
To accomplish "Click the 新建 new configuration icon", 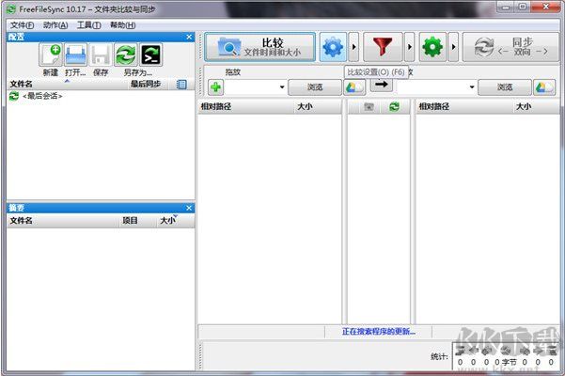I will pyautogui.click(x=51, y=55).
